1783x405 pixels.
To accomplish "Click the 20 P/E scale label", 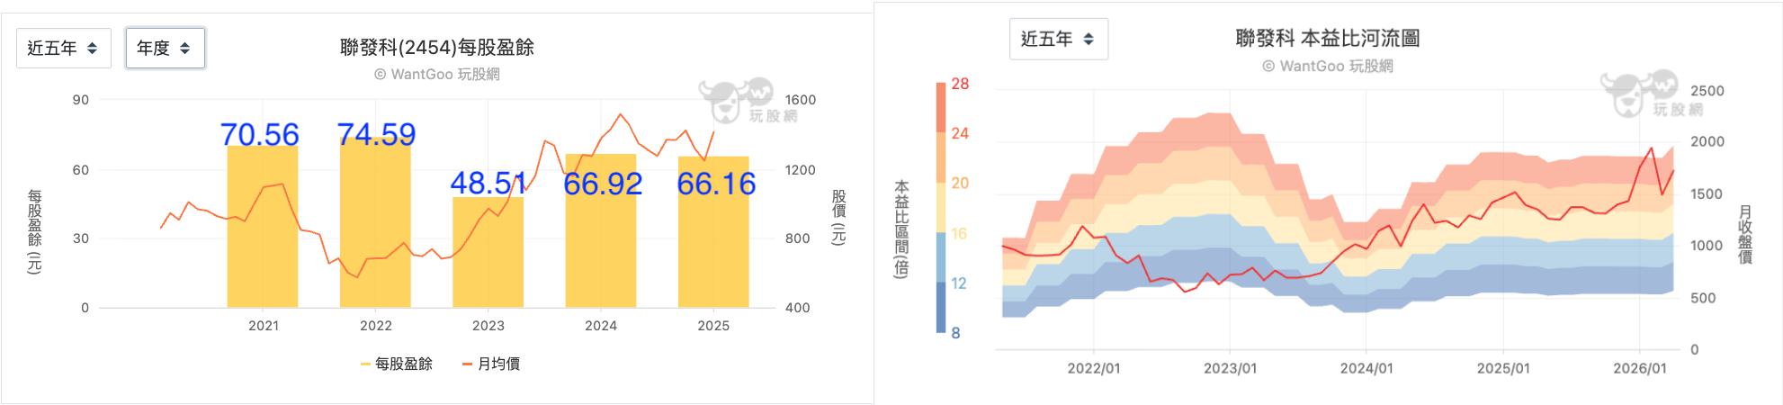I will [x=960, y=184].
